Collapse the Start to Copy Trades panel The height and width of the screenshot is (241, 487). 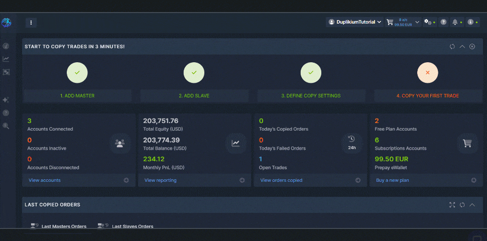coord(462,47)
